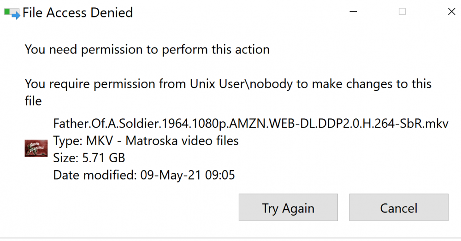
Task: Click 'Matroska video files' type description
Action: [182, 141]
